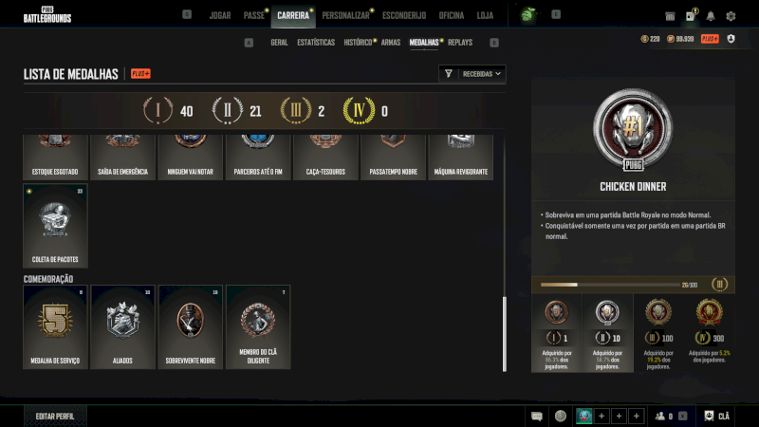Viewport: 759px width, 427px height.
Task: Select the Ninguém Vai Notar medal
Action: tap(191, 158)
